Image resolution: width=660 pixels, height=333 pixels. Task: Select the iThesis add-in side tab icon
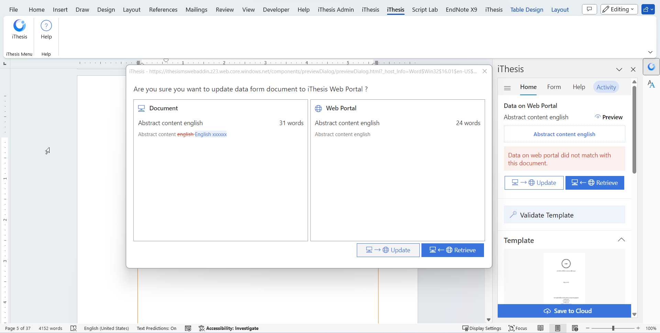[651, 67]
